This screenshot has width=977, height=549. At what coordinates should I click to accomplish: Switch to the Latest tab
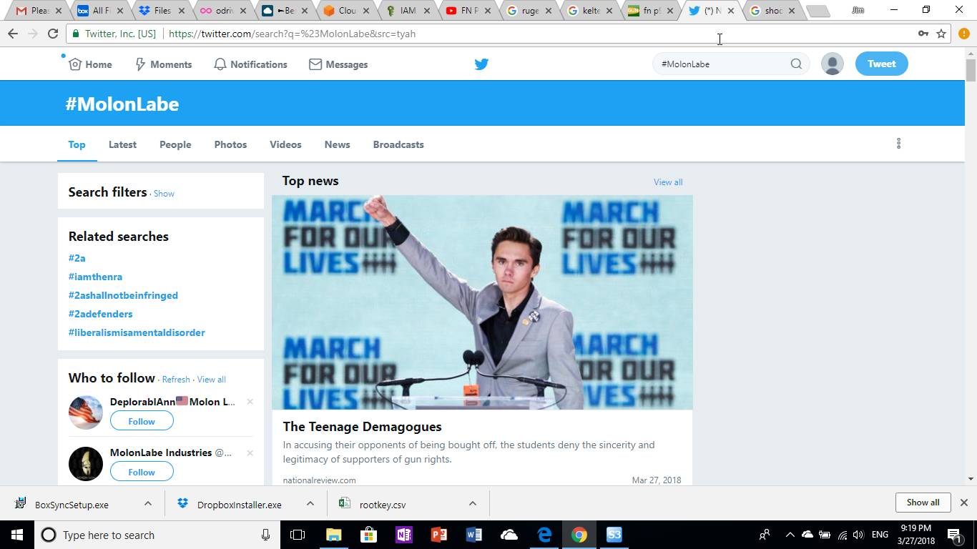point(122,144)
